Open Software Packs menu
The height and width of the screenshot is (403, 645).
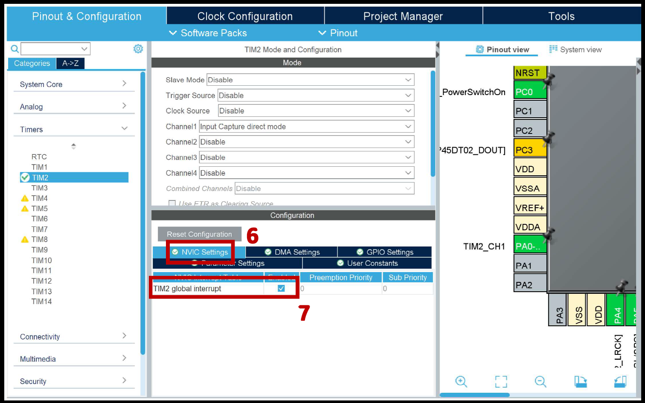[208, 33]
